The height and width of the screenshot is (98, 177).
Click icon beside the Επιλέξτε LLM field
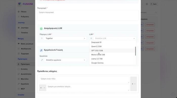tap(91, 38)
